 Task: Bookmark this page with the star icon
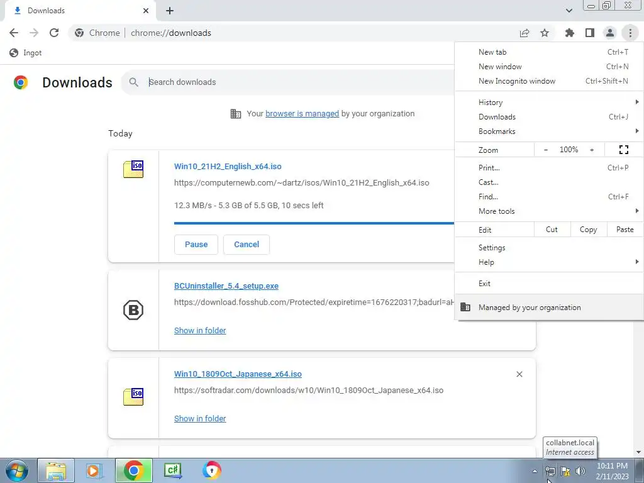click(545, 33)
